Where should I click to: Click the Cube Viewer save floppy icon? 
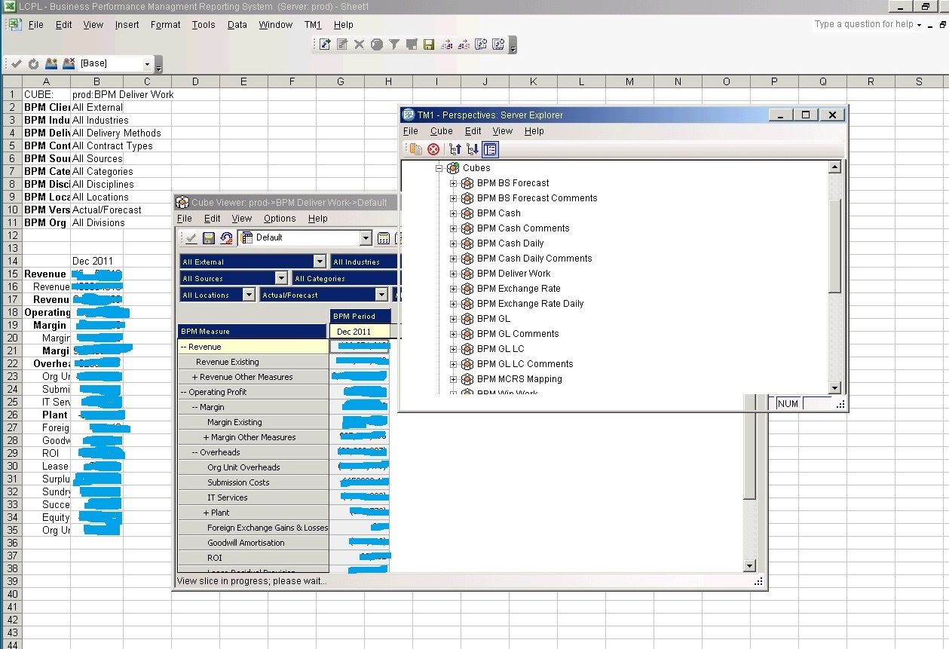coord(209,238)
